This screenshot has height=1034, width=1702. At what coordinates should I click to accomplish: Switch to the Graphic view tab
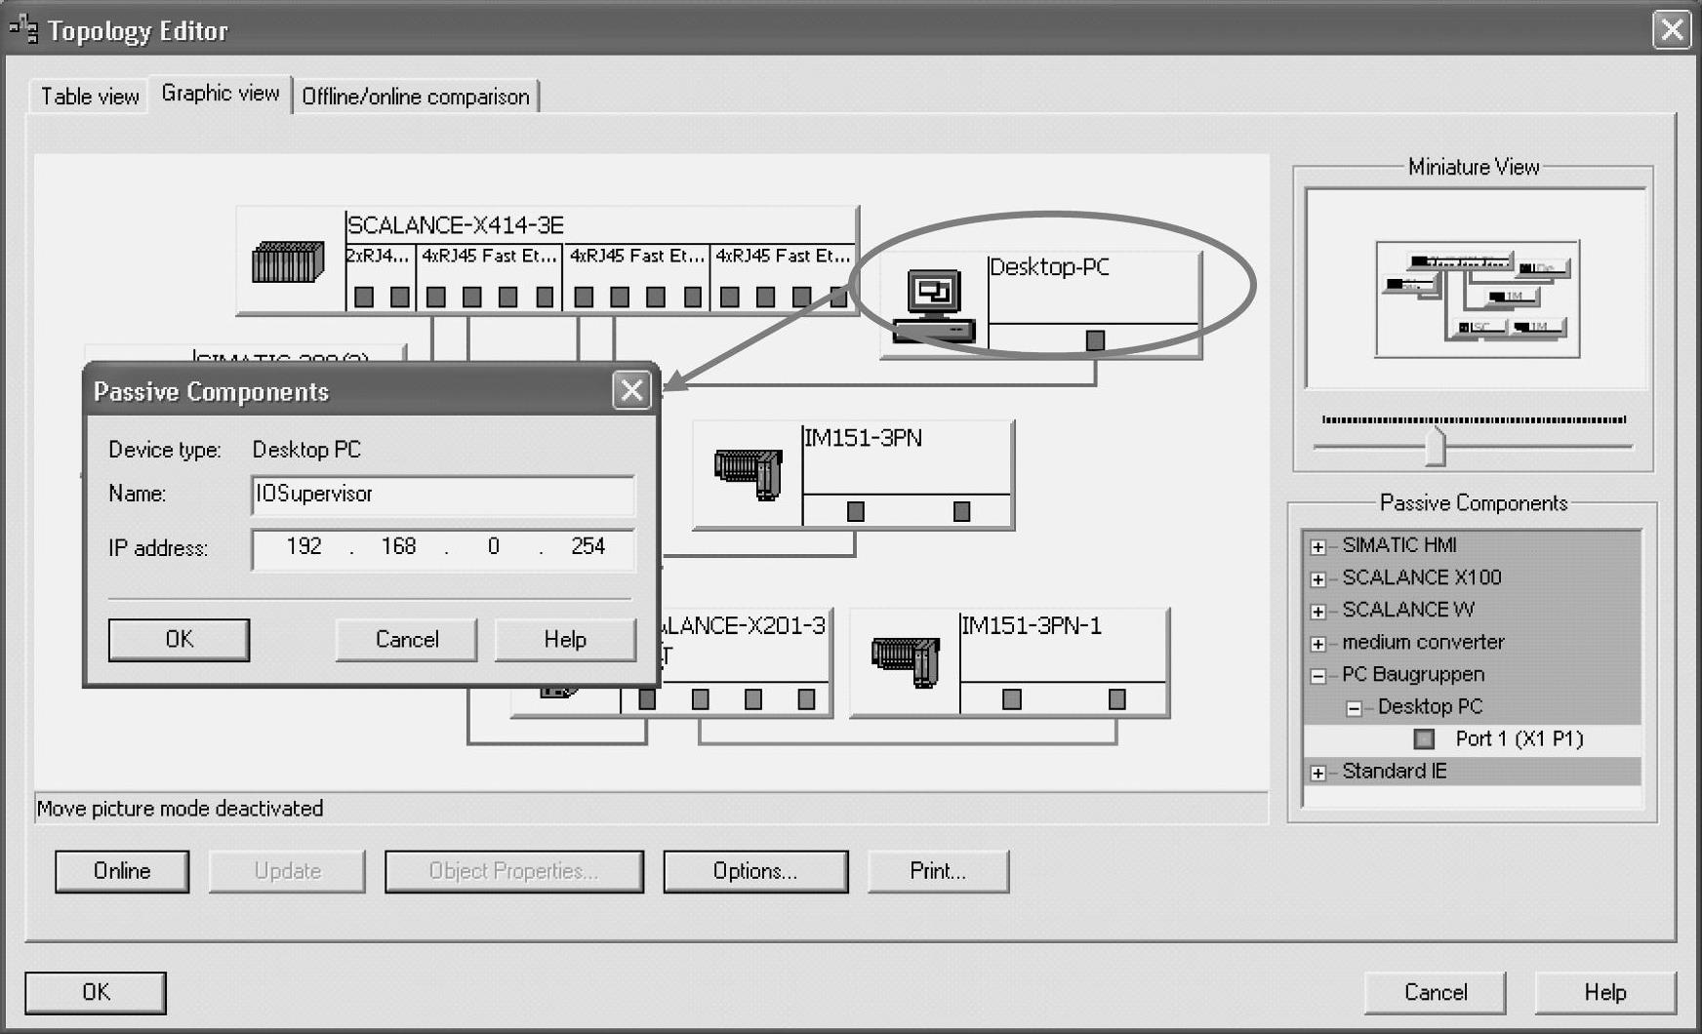pyautogui.click(x=221, y=94)
